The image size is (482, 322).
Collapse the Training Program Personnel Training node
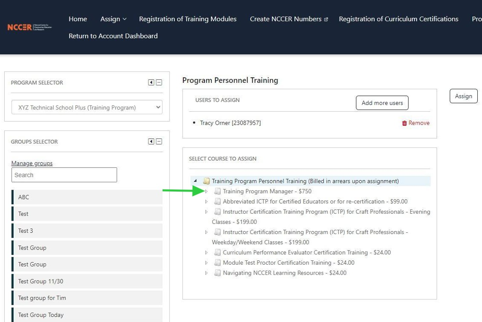coord(196,181)
